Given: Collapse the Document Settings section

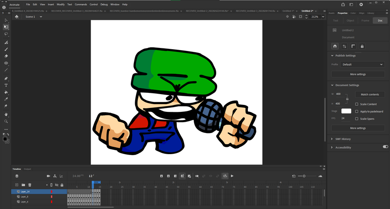Looking at the screenshot, I should 332,85.
